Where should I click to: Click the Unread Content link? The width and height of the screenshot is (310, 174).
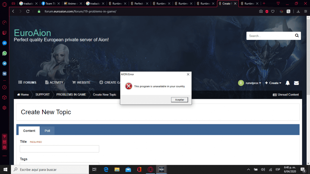coord(286,95)
